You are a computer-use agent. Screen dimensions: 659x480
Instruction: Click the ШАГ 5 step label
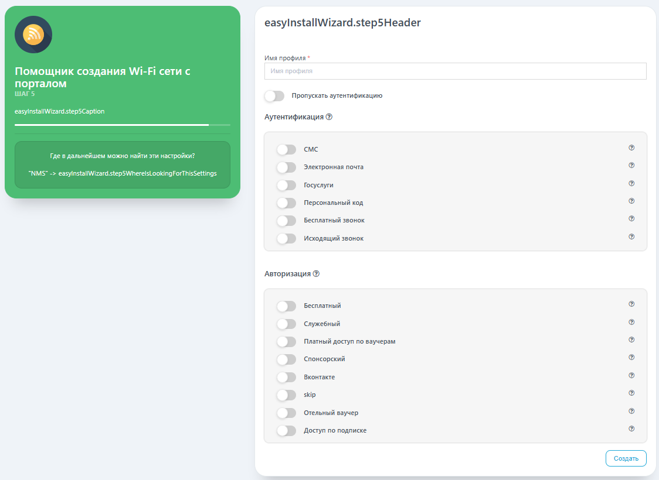[25, 94]
